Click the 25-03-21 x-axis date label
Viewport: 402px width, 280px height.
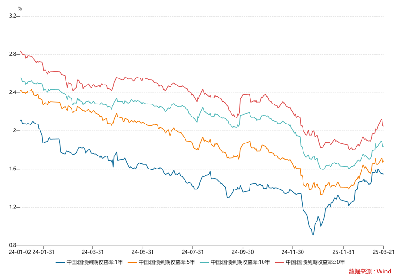(383, 252)
